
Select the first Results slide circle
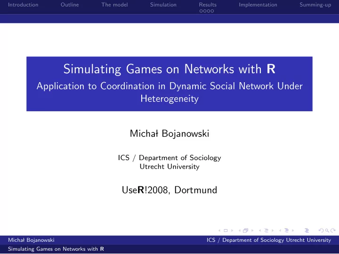201,11
